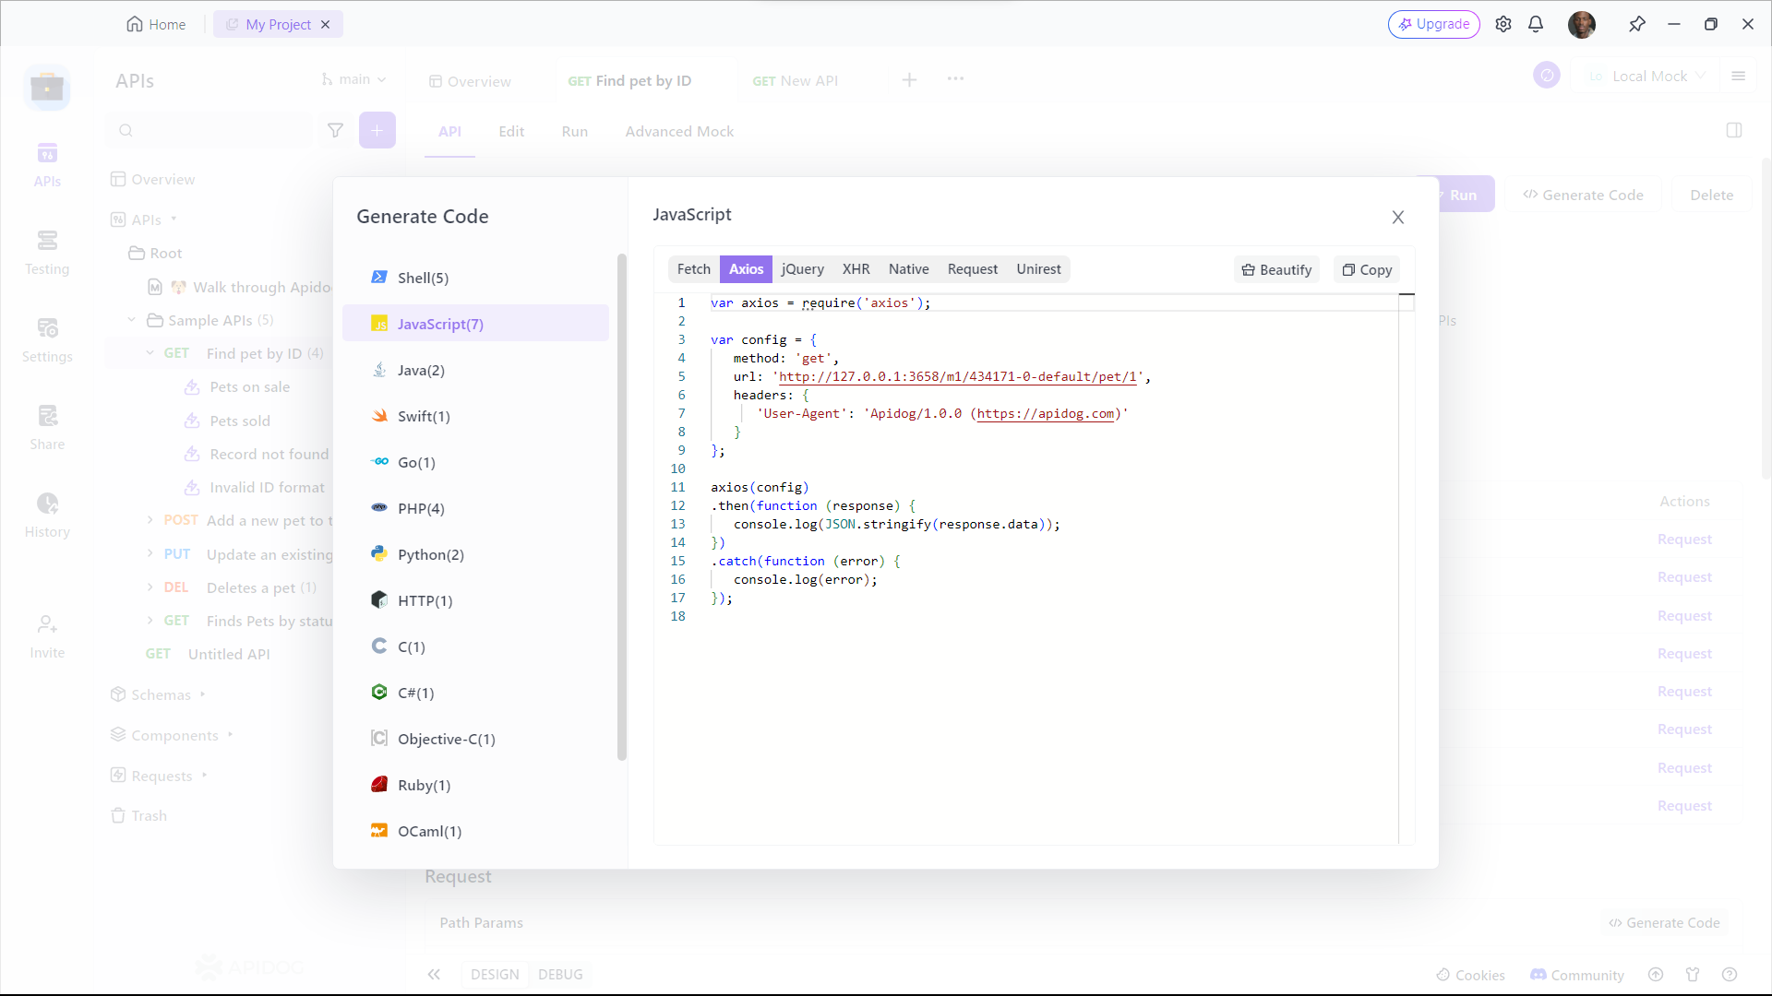Click the Upgrade button
This screenshot has width=1772, height=996.
pyautogui.click(x=1433, y=24)
